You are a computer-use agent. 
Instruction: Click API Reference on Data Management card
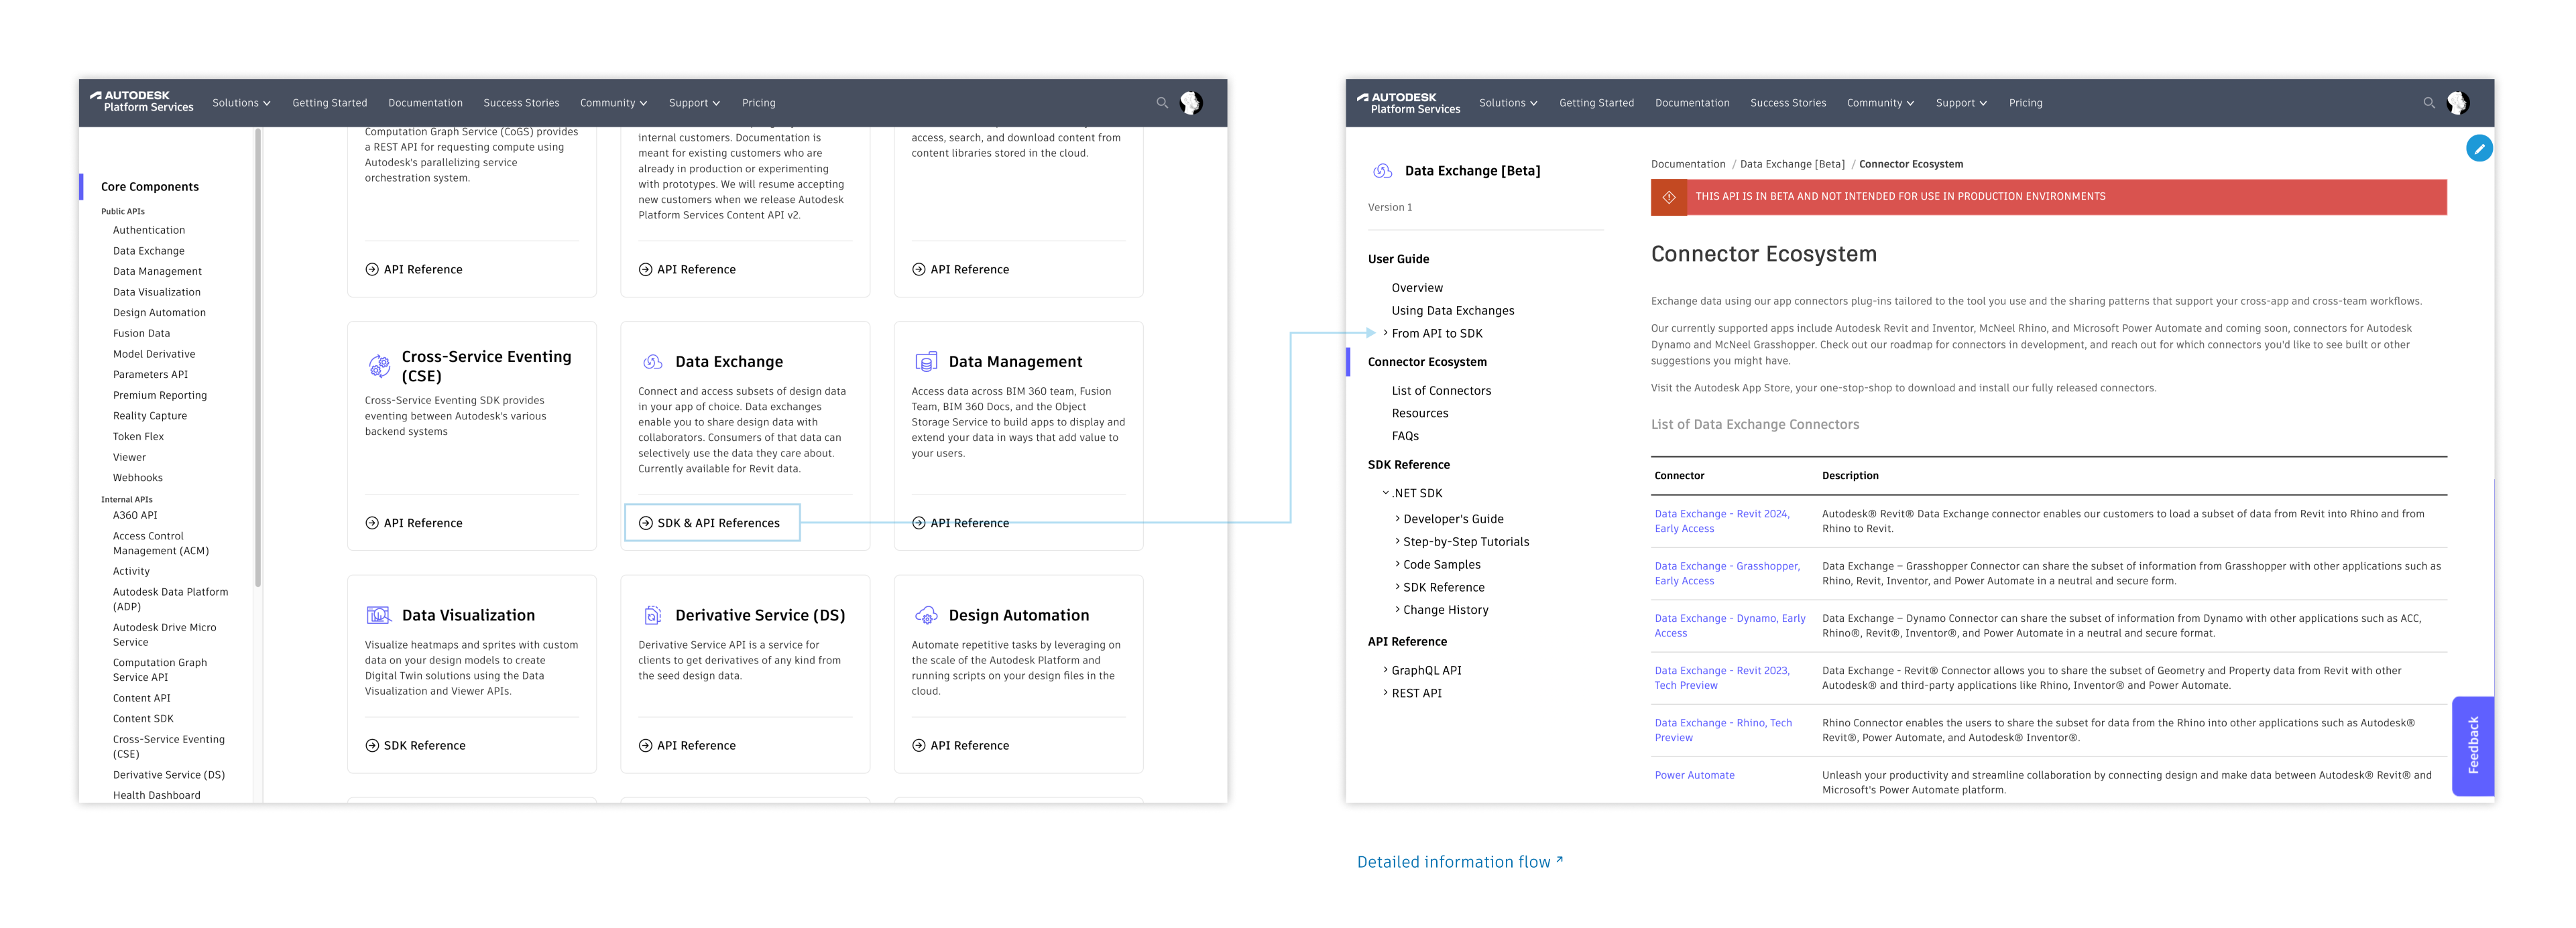961,523
